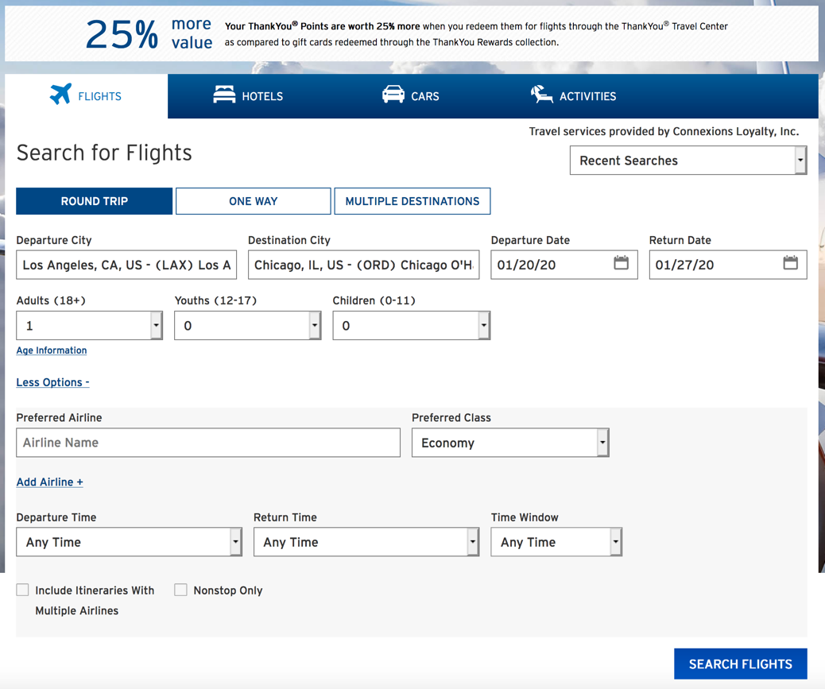Open the Return Time dropdown
Viewport: 825px width, 689px height.
point(366,542)
